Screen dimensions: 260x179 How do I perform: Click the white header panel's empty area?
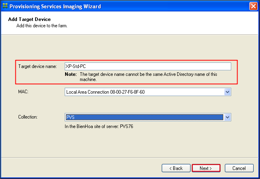[178, 24]
